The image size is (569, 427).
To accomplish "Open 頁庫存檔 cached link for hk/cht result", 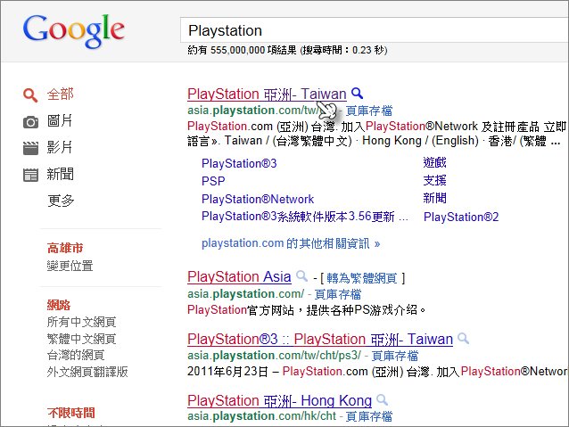I will point(368,416).
